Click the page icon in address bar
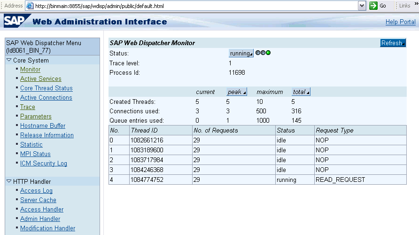Image resolution: width=419 pixels, height=235 pixels. [30, 6]
